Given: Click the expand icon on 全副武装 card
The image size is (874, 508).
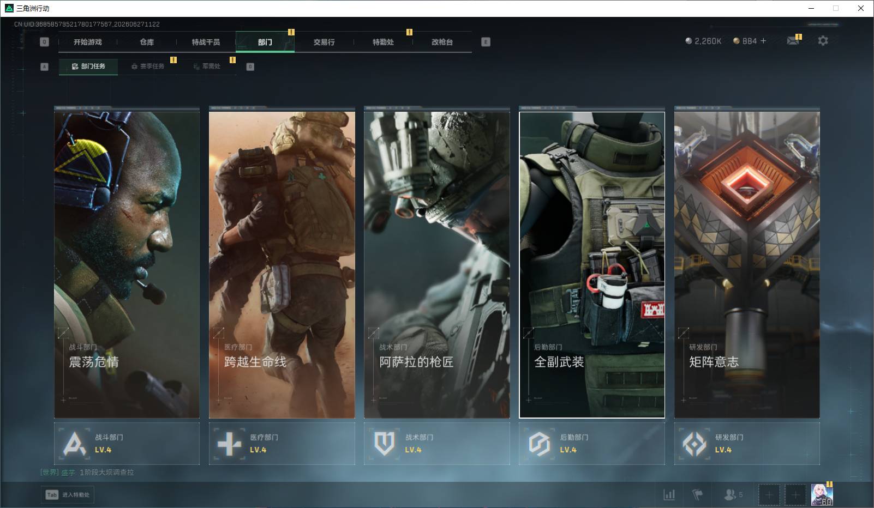Looking at the screenshot, I should (528, 332).
